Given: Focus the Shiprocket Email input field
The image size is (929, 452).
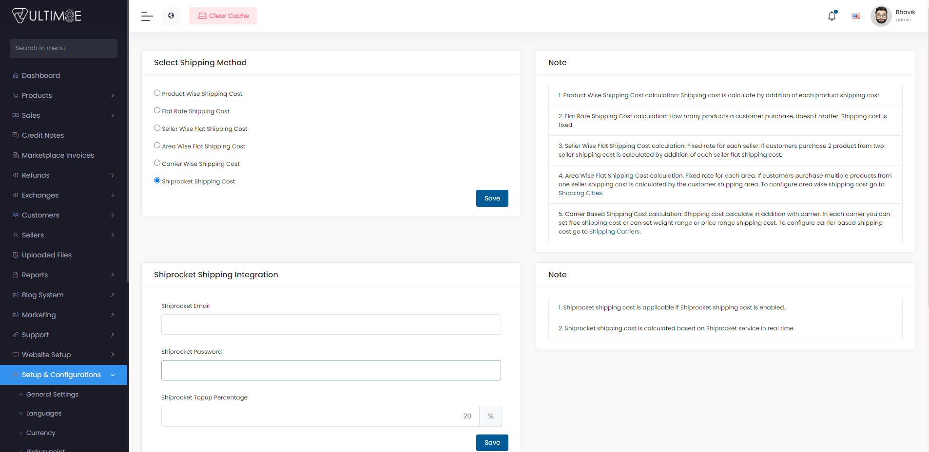Looking at the screenshot, I should click(331, 325).
